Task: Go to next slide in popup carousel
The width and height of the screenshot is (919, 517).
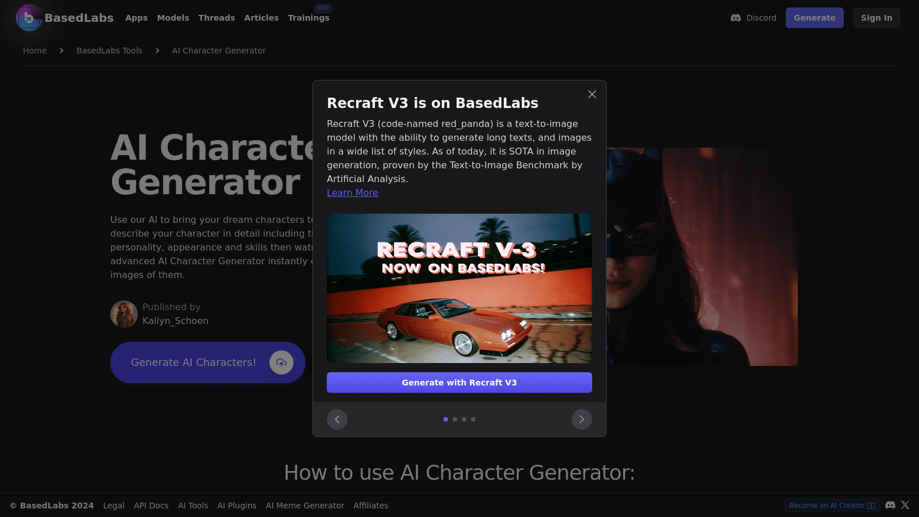Action: click(582, 419)
